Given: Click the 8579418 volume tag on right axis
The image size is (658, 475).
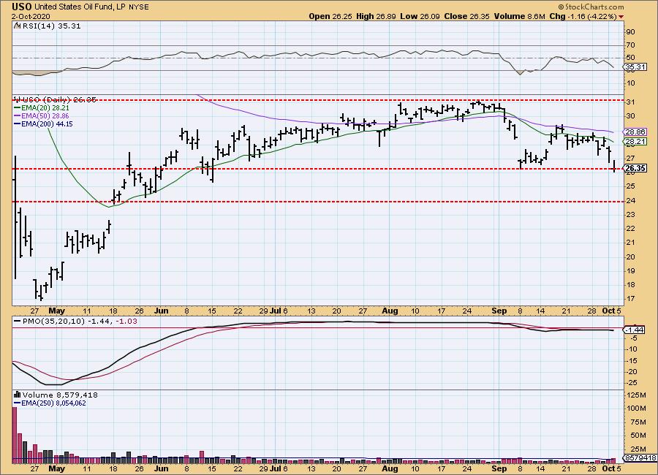Looking at the screenshot, I should (640, 457).
